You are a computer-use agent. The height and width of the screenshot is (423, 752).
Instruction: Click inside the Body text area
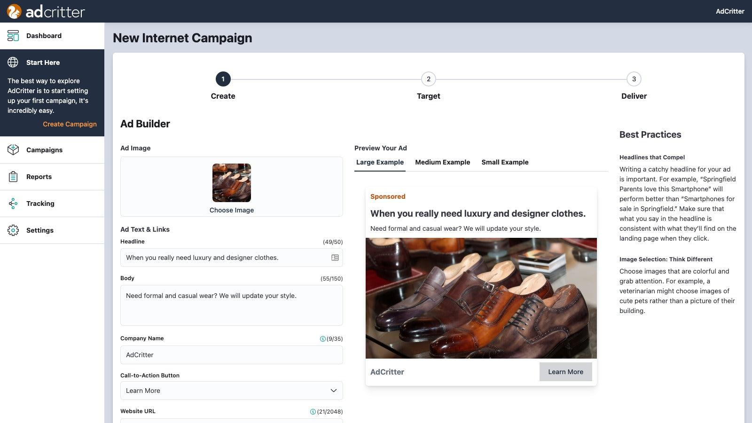point(231,305)
